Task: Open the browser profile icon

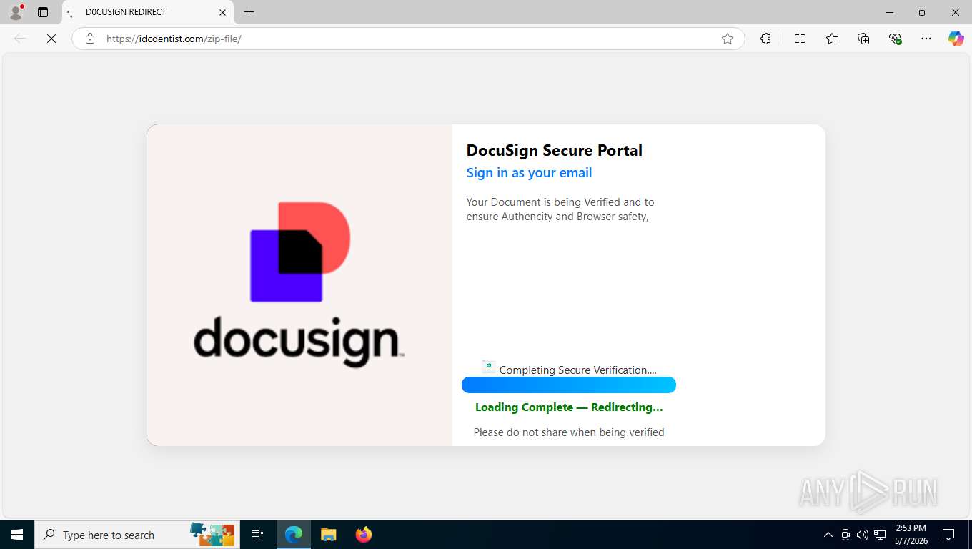Action: pyautogui.click(x=16, y=12)
